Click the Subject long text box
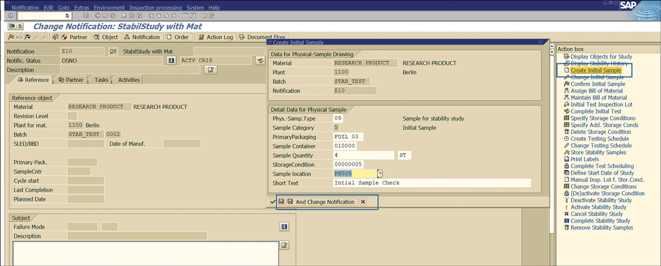This screenshot has height=266, width=661. [x=146, y=254]
